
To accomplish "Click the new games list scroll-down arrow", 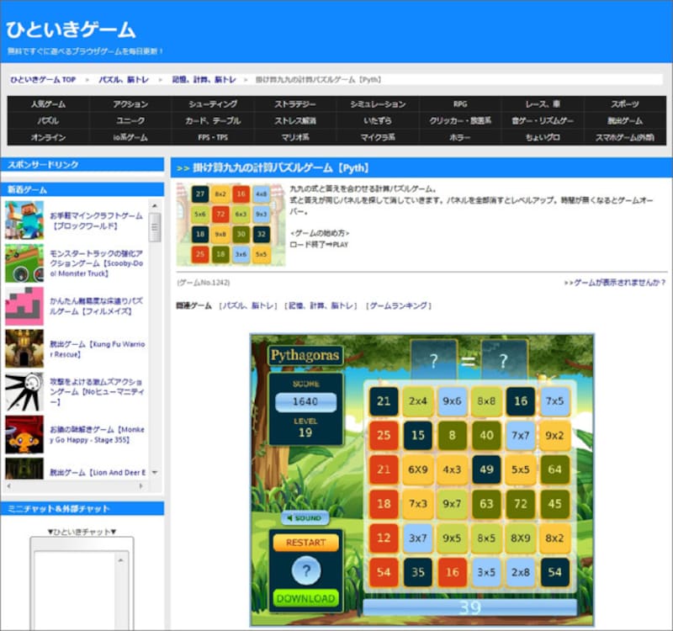I will 155,473.
